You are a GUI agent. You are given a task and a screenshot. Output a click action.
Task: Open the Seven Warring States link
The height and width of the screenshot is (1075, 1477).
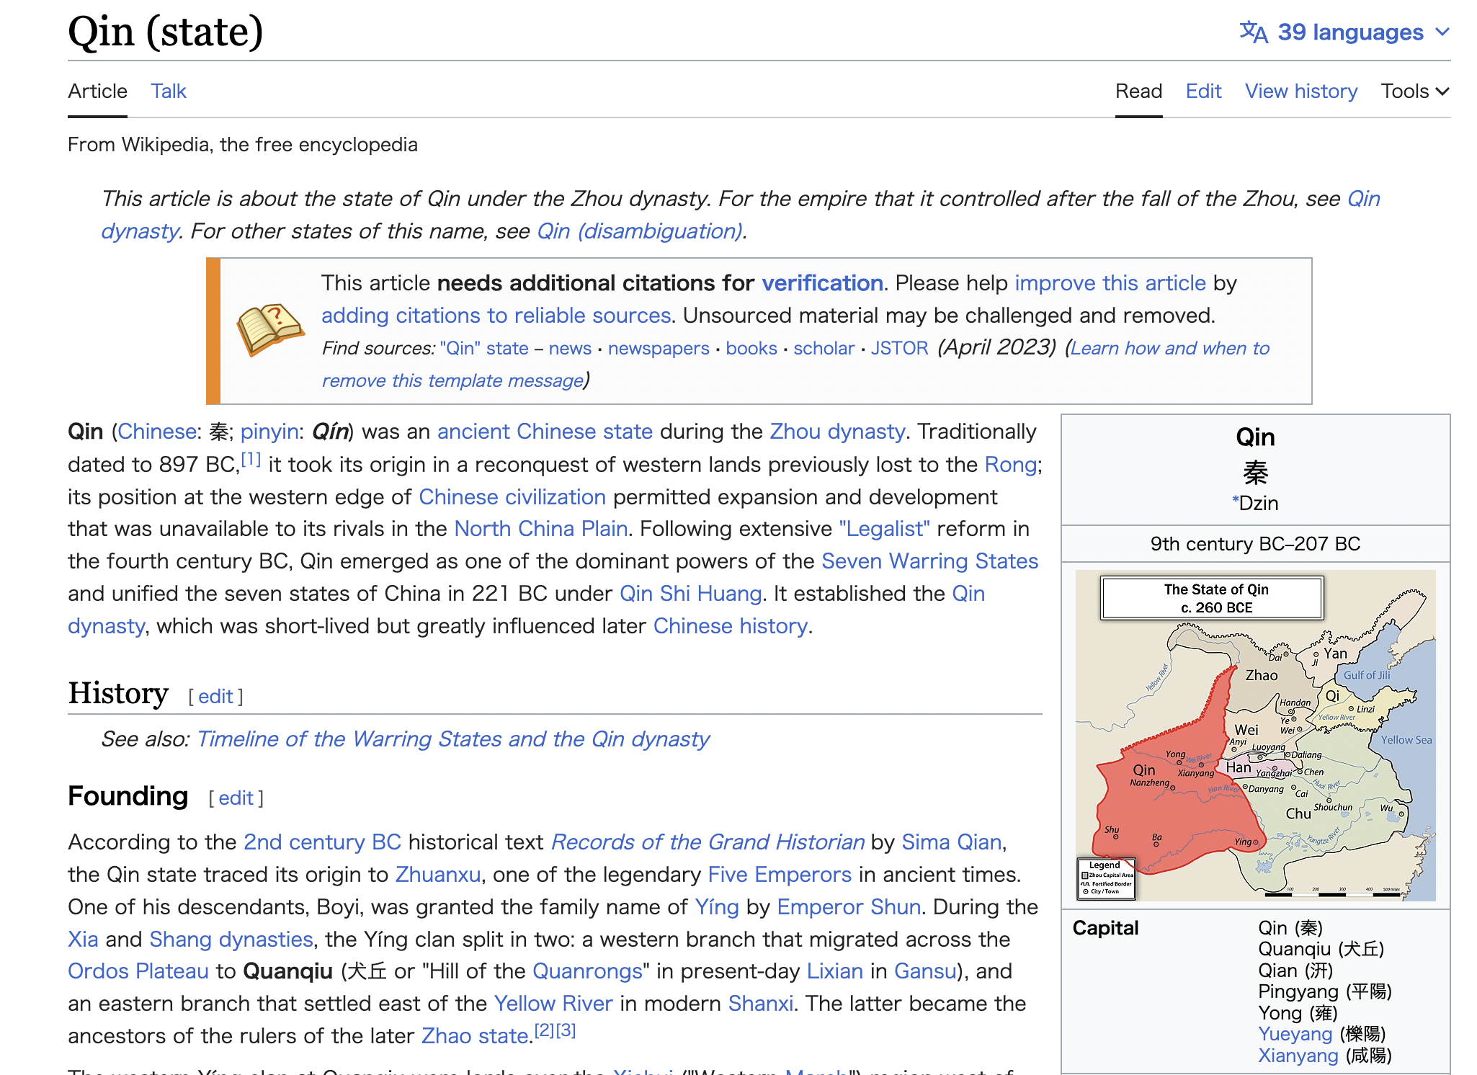tap(930, 561)
